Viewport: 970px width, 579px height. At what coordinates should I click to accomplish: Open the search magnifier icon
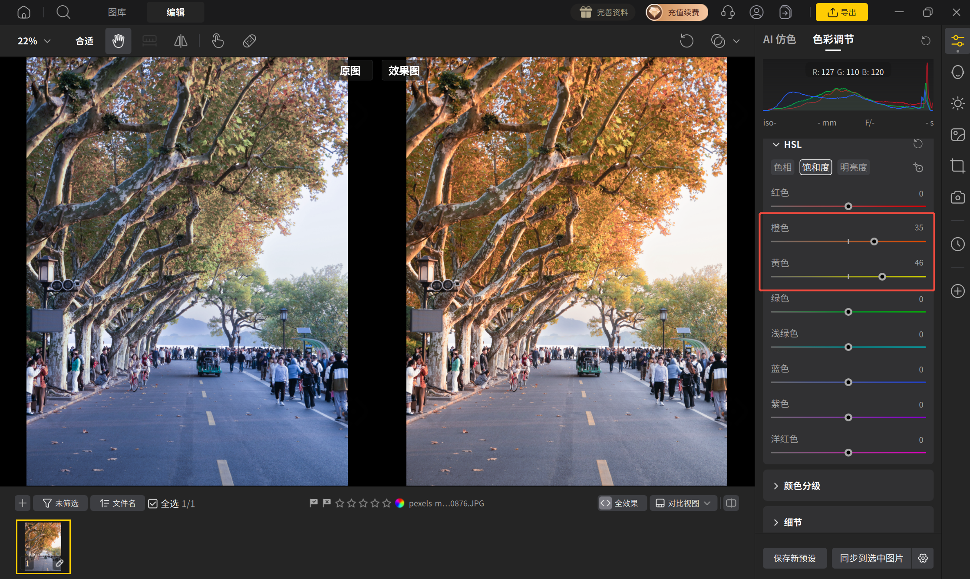tap(63, 12)
